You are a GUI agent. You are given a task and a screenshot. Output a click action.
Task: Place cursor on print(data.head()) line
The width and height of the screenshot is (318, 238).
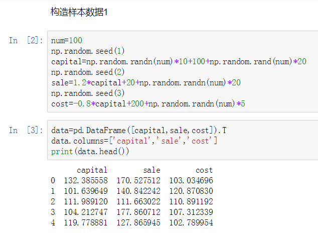point(86,151)
